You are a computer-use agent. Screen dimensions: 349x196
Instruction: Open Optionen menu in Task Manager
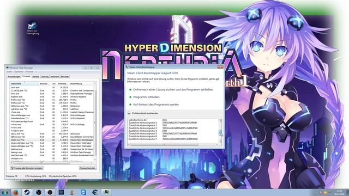[x=19, y=72]
